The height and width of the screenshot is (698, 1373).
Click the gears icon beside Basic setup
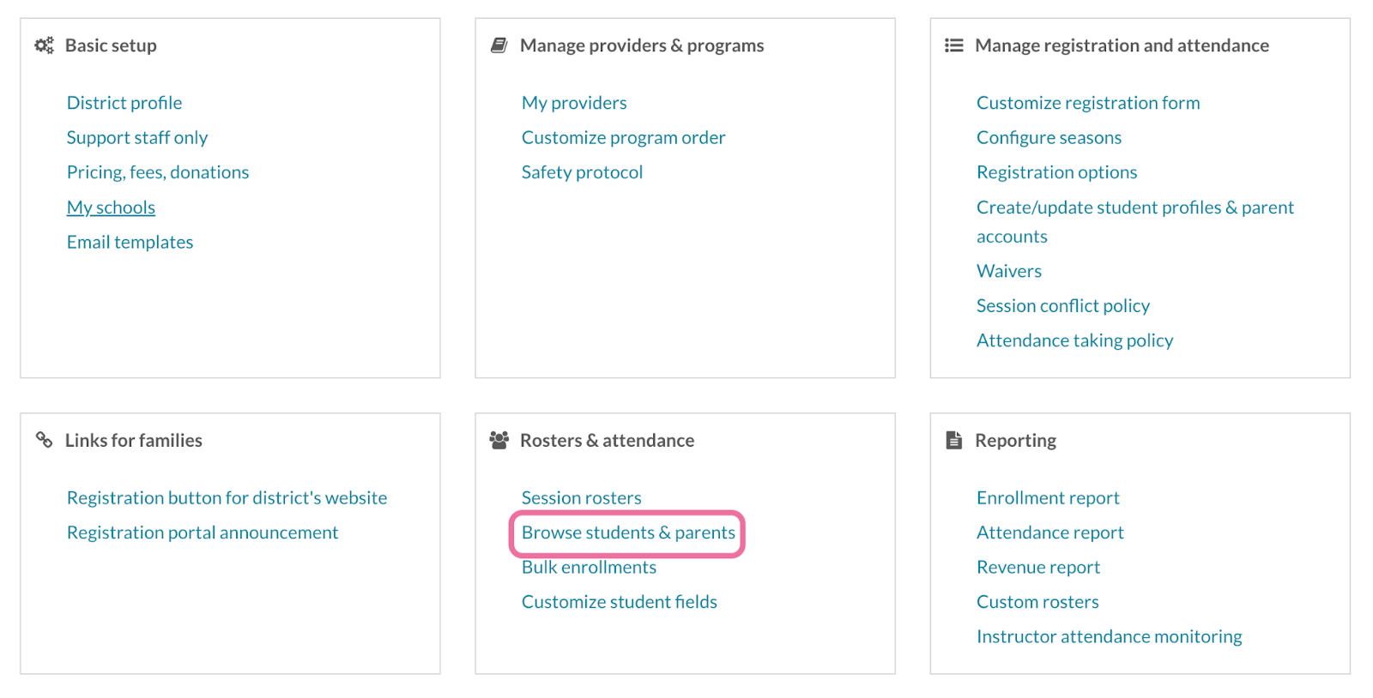[44, 45]
